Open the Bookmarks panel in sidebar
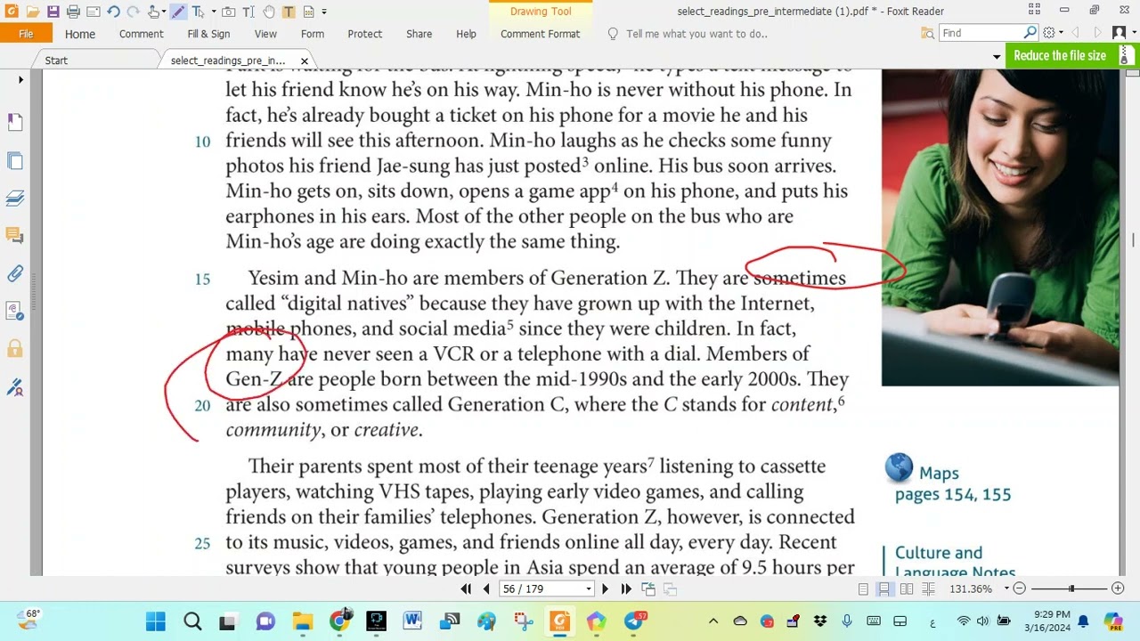Viewport: 1140px width, 641px height. 15,122
